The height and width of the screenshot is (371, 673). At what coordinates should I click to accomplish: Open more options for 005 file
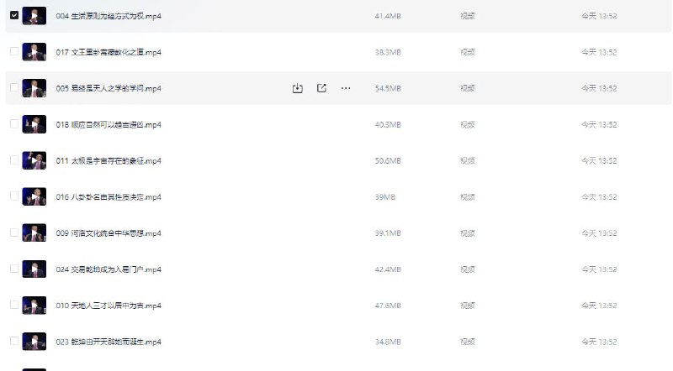346,88
